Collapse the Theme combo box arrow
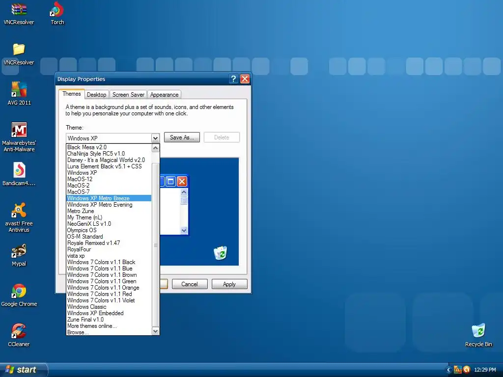The height and width of the screenshot is (377, 503). click(x=155, y=138)
